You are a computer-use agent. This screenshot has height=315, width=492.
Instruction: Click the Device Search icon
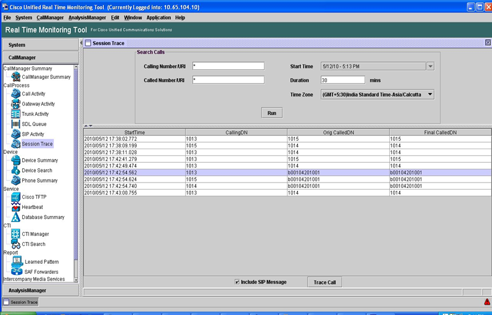click(16, 170)
